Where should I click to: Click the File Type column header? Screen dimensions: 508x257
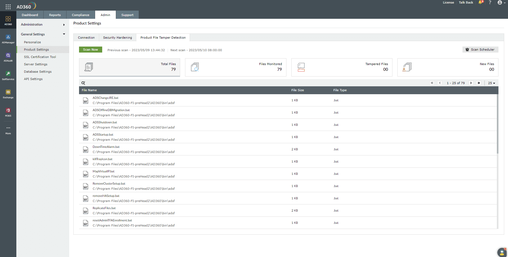coord(340,90)
